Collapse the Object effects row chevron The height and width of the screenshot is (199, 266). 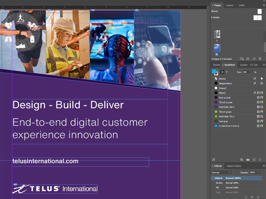point(212,178)
